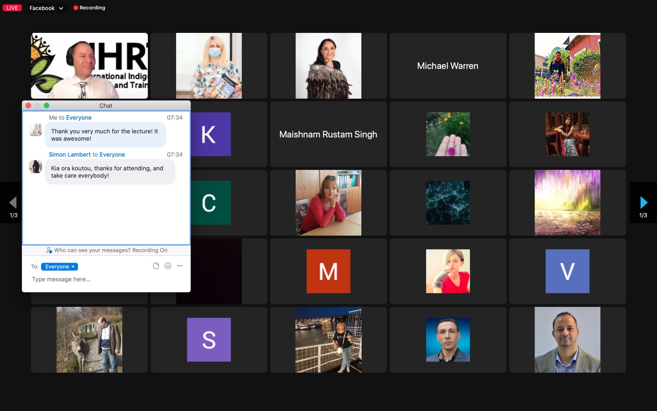Click 'Everyone' link in my message header
This screenshot has width=657, height=411.
pyautogui.click(x=78, y=118)
